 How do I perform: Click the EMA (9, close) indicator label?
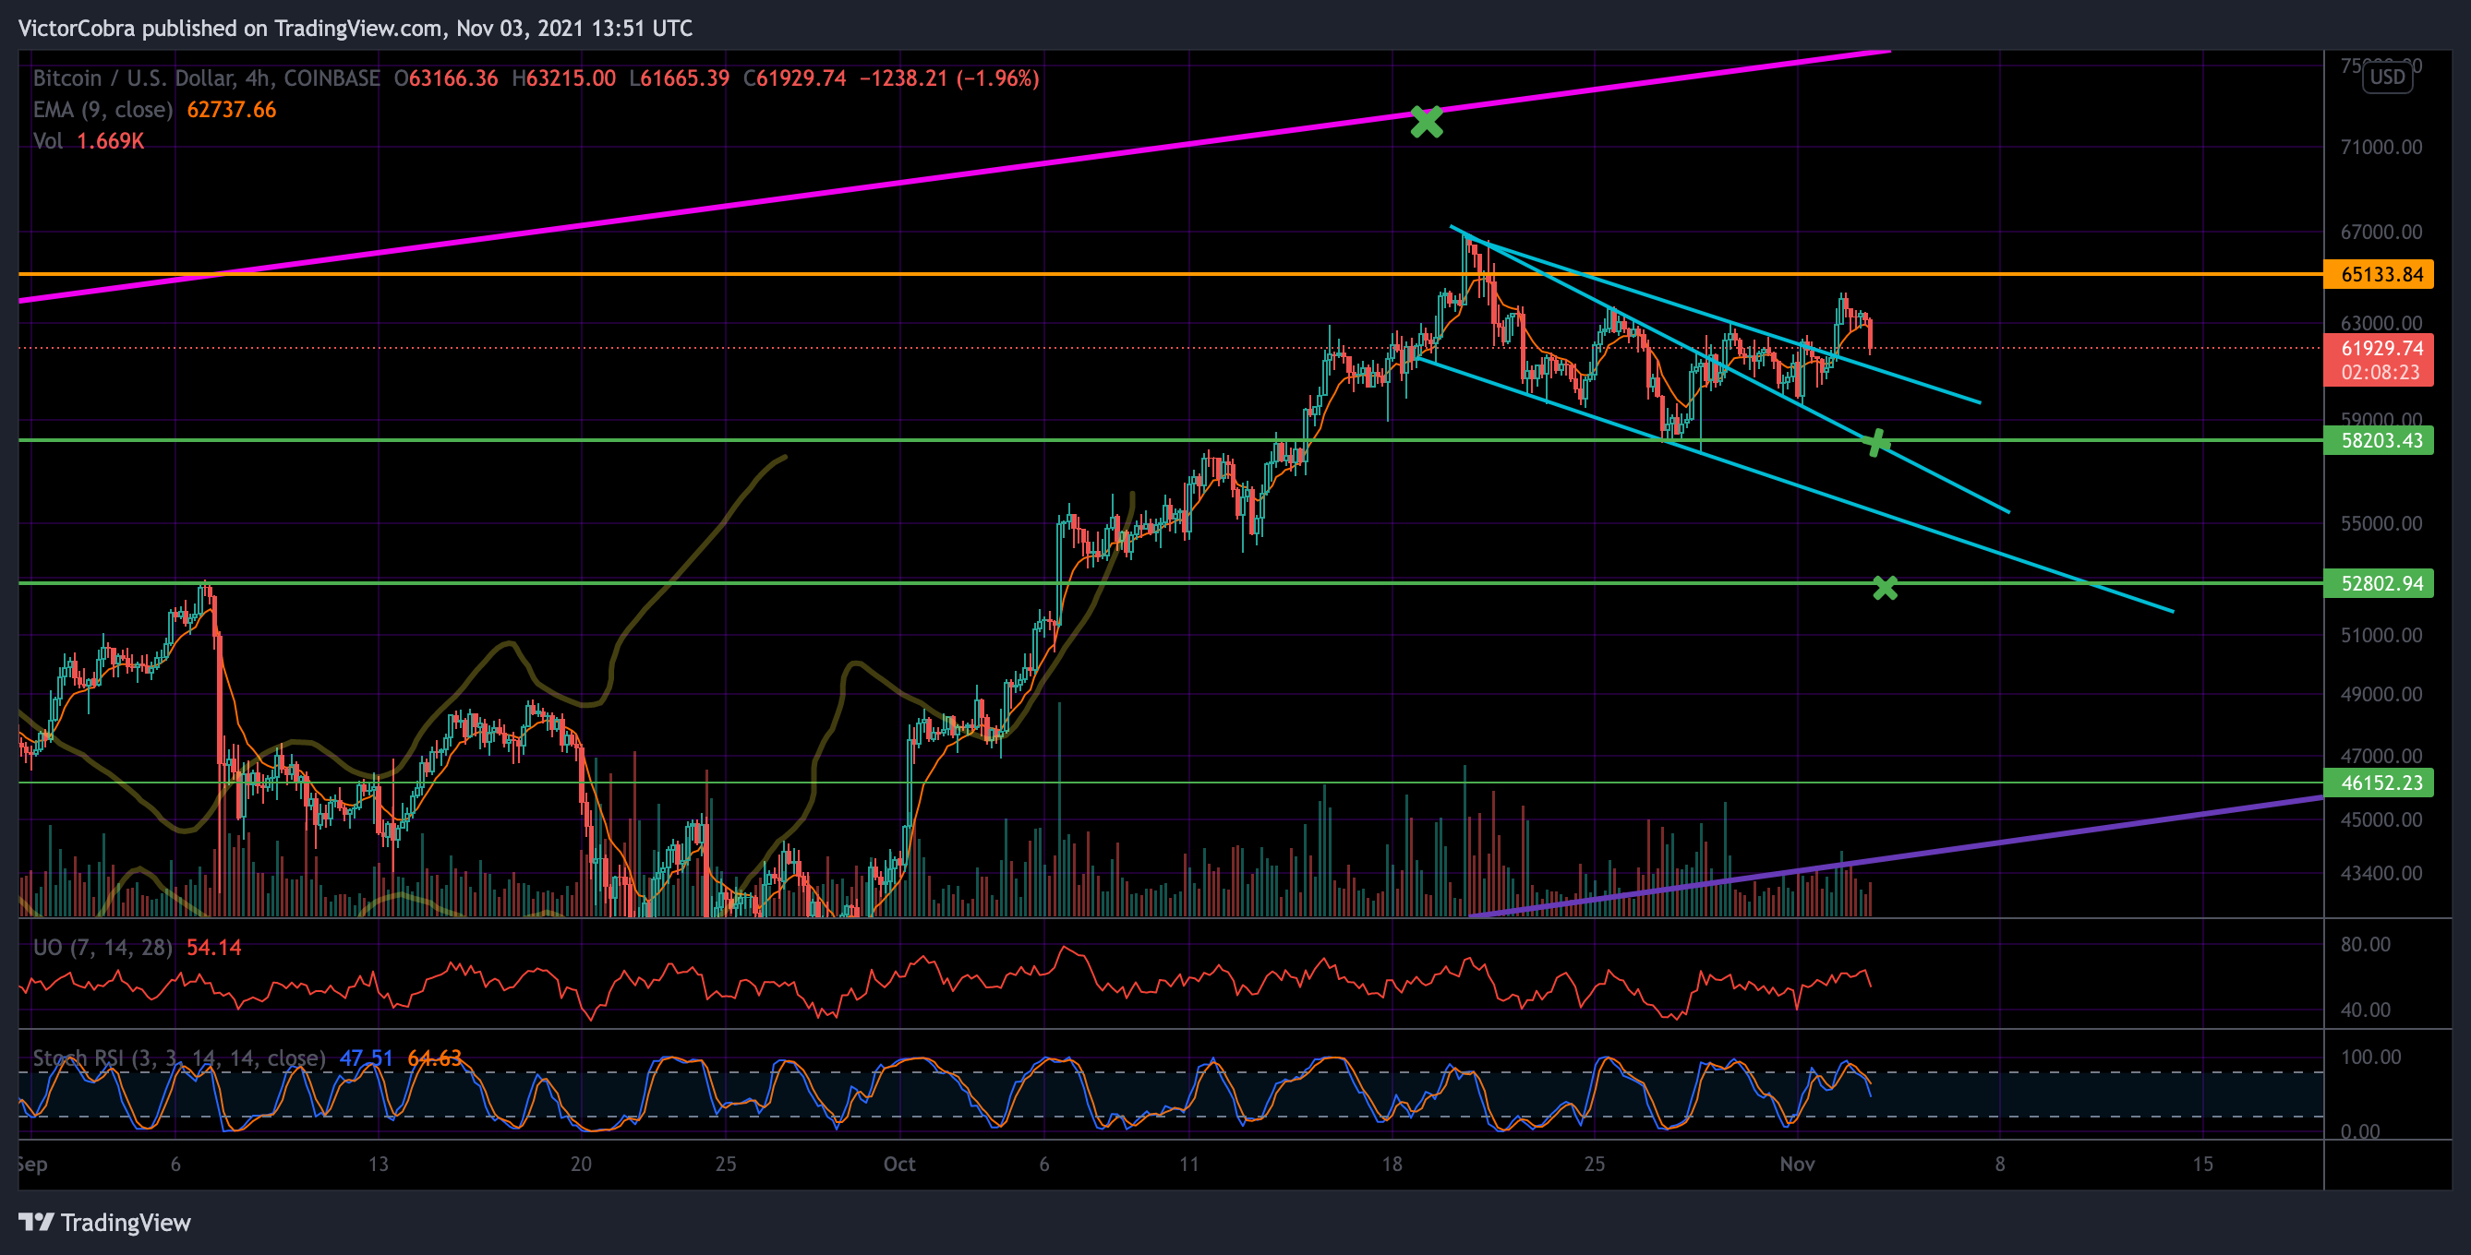click(102, 109)
